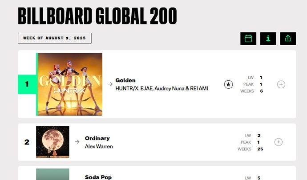The image size is (307, 180).
Task: Click the star award icon for Golden
Action: pyautogui.click(x=228, y=84)
